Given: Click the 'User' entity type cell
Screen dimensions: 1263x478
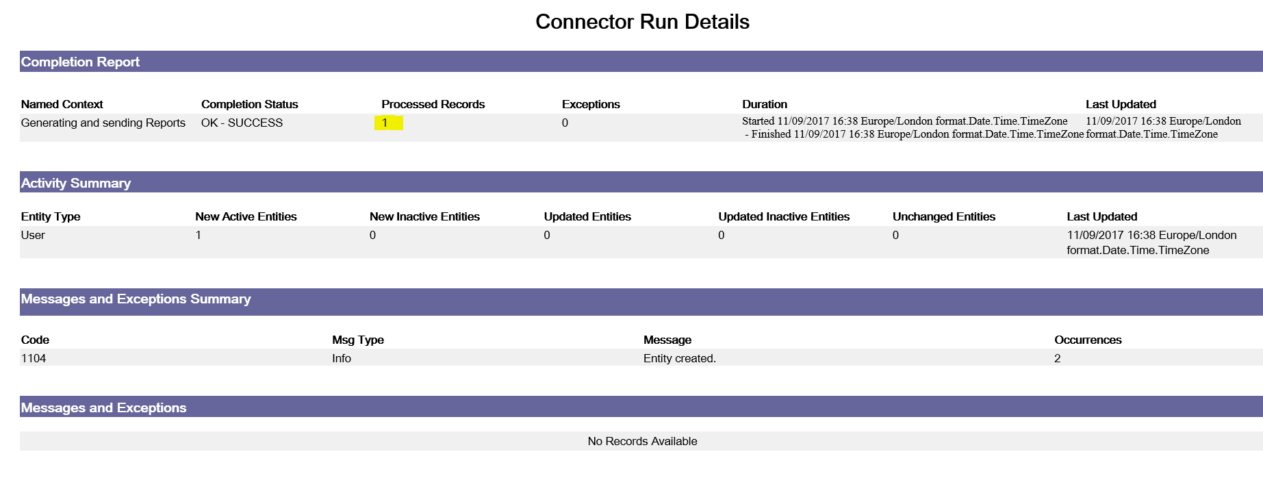Looking at the screenshot, I should point(33,236).
